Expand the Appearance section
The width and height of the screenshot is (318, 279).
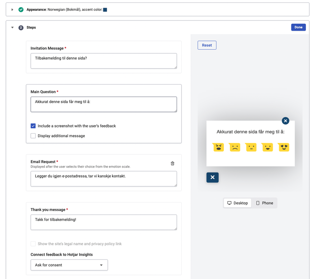tap(12, 9)
